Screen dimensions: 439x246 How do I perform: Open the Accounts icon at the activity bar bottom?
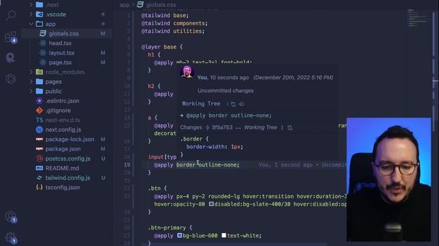pyautogui.click(x=11, y=217)
